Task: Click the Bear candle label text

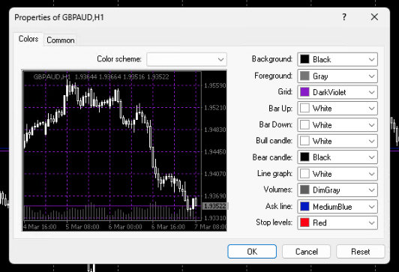Action: [272, 157]
